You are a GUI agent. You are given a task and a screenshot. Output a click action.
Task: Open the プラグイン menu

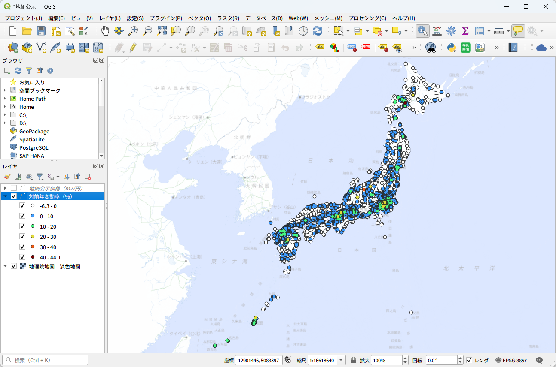pos(165,18)
